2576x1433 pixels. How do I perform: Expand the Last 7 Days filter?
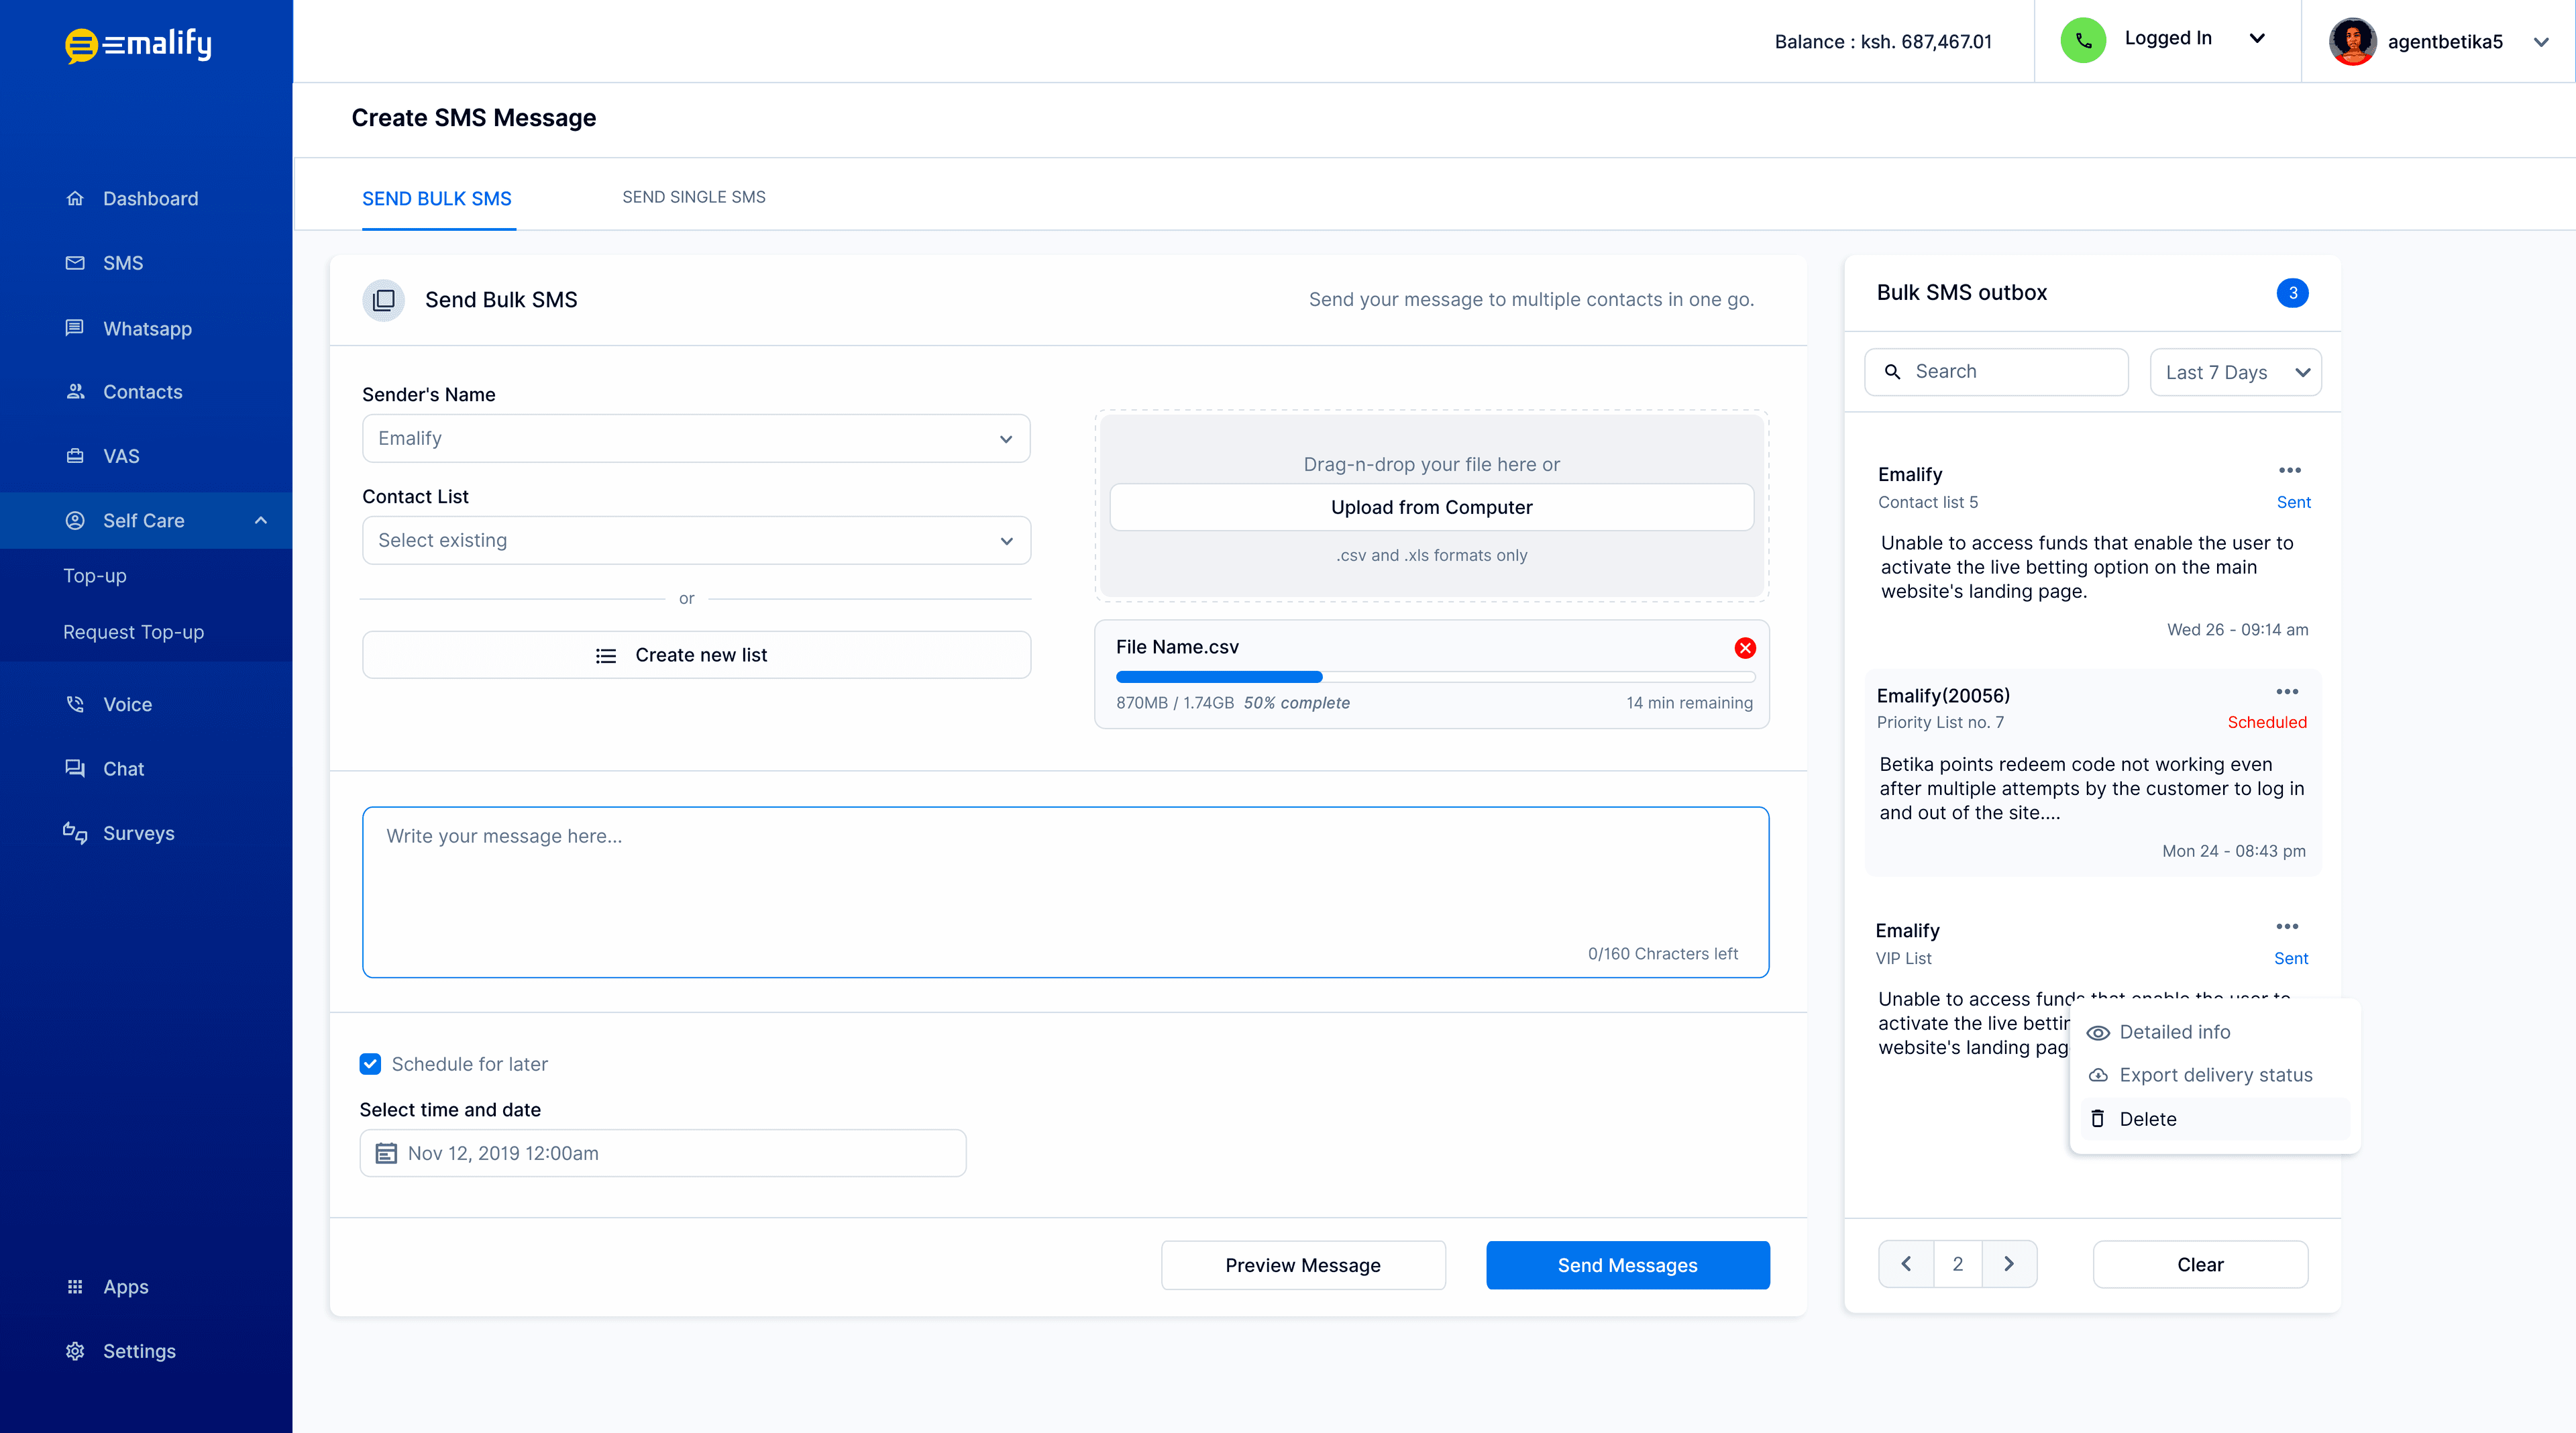point(2235,372)
